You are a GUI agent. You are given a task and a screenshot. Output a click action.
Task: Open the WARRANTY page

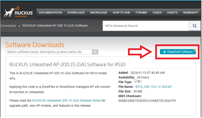[x=190, y=13]
